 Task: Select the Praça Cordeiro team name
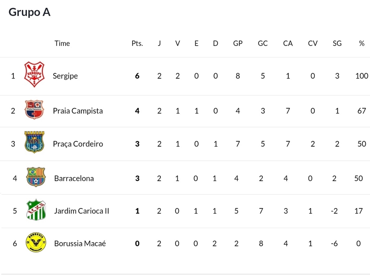click(78, 144)
